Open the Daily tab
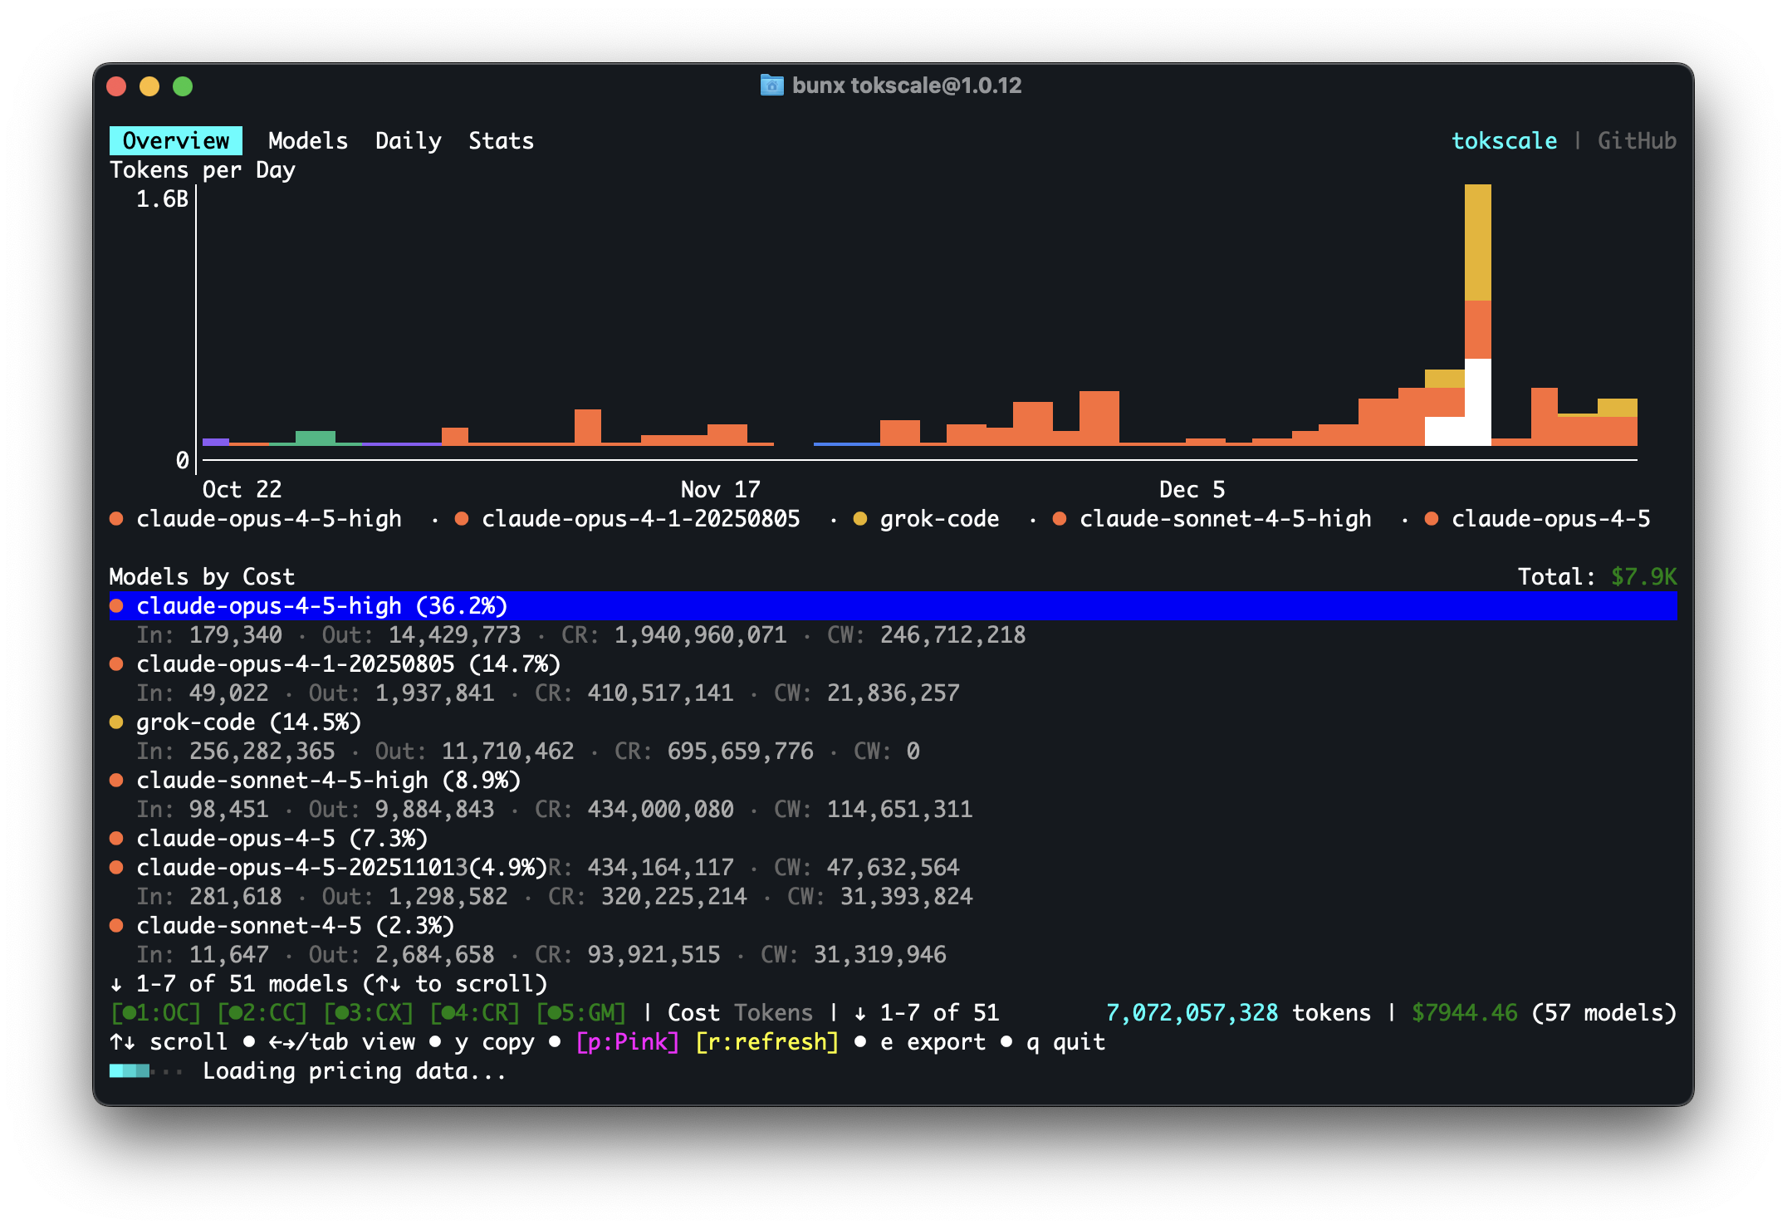1787x1229 pixels. [408, 141]
